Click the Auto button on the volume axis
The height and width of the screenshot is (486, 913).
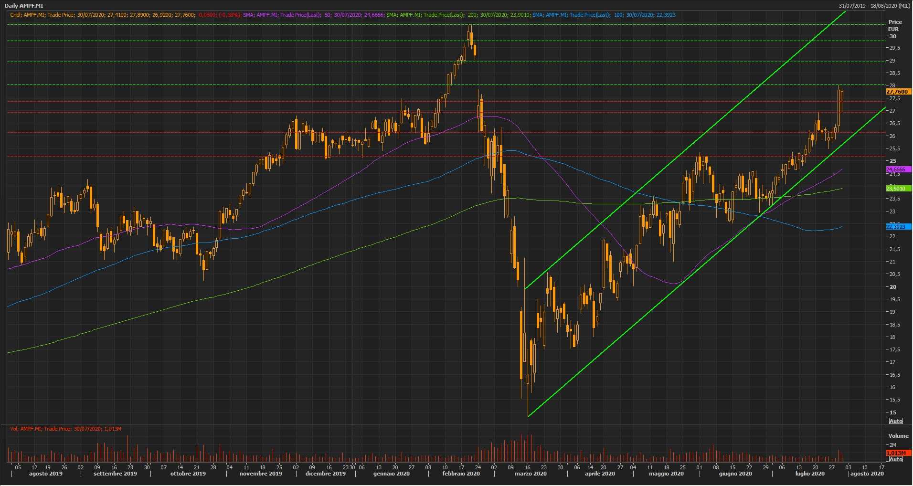pos(896,459)
